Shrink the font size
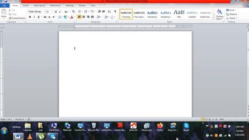 (x=60, y=12)
